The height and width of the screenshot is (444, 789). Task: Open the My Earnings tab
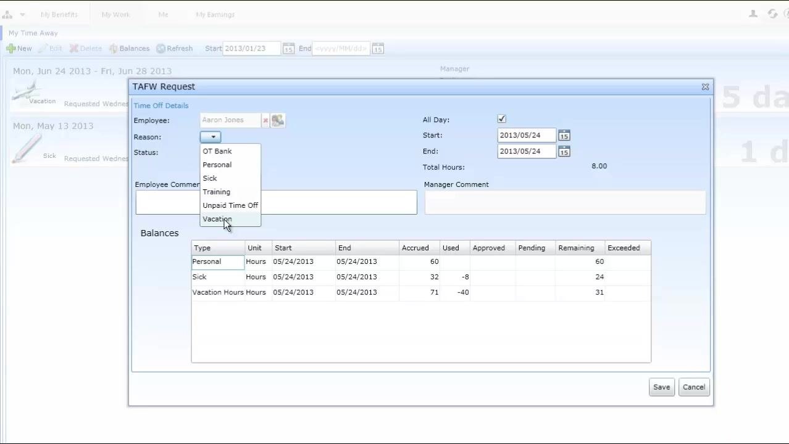tap(215, 14)
